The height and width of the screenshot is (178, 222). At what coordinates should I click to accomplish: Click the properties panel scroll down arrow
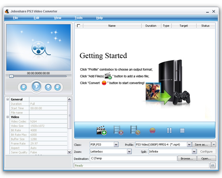(x=69, y=152)
